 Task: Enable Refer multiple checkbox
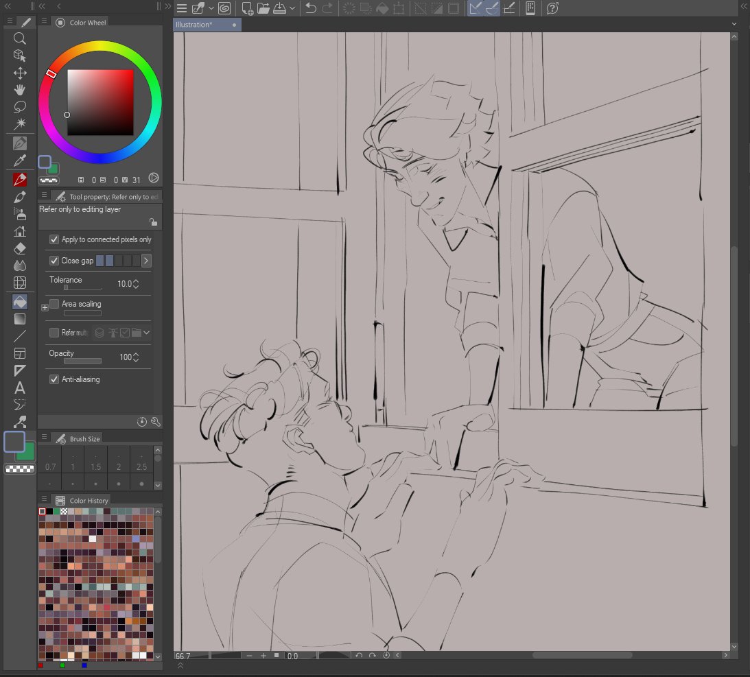click(x=54, y=332)
